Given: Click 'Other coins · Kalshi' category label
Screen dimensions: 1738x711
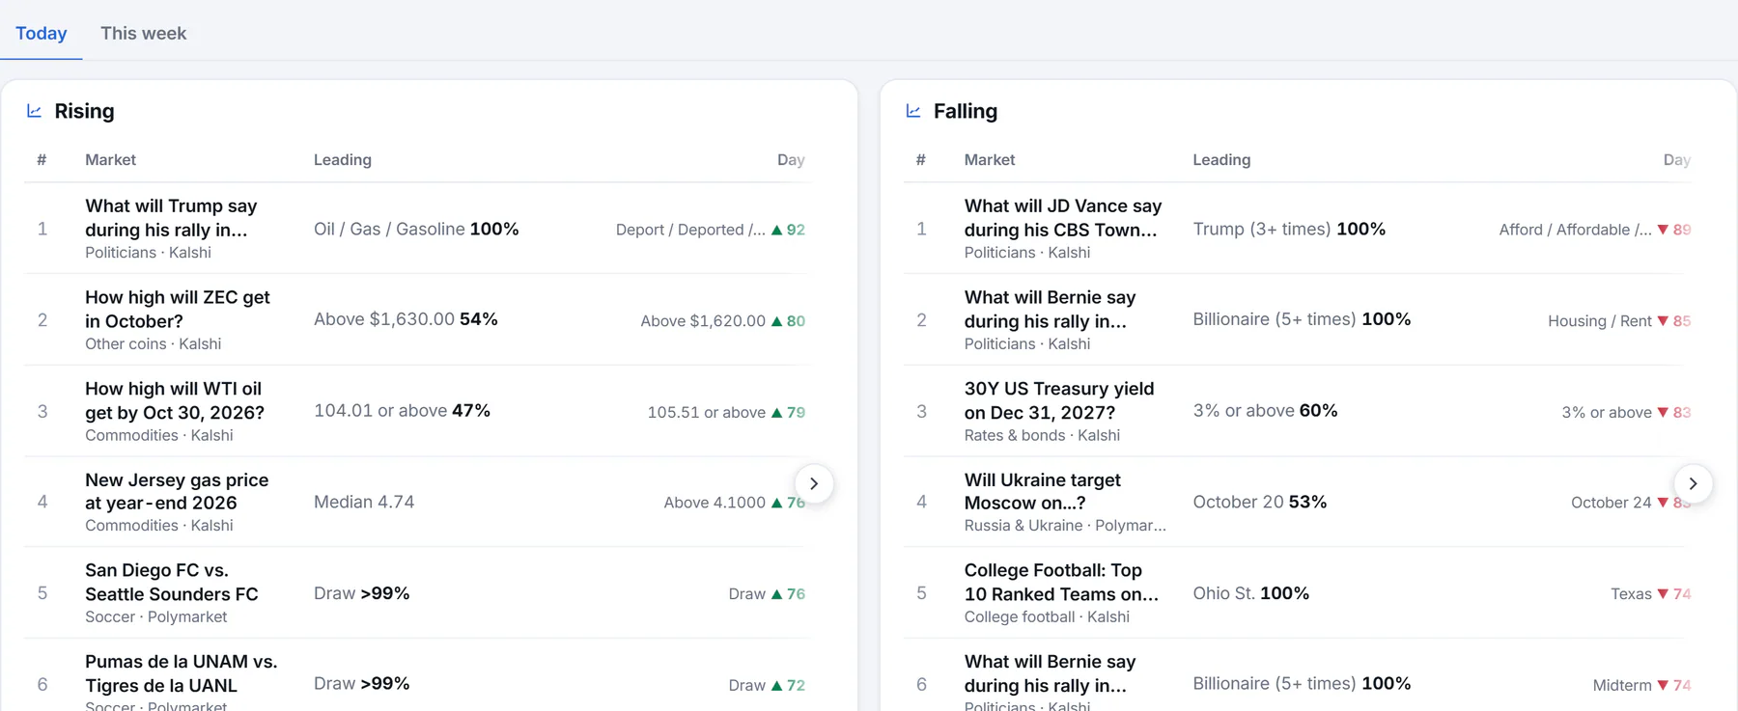Looking at the screenshot, I should coord(153,343).
